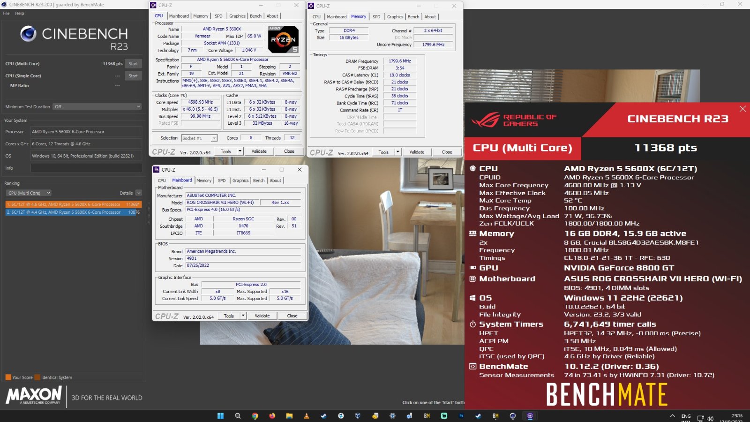Image resolution: width=750 pixels, height=422 pixels.
Task: Click the ENG language indicator
Action: tap(686, 416)
